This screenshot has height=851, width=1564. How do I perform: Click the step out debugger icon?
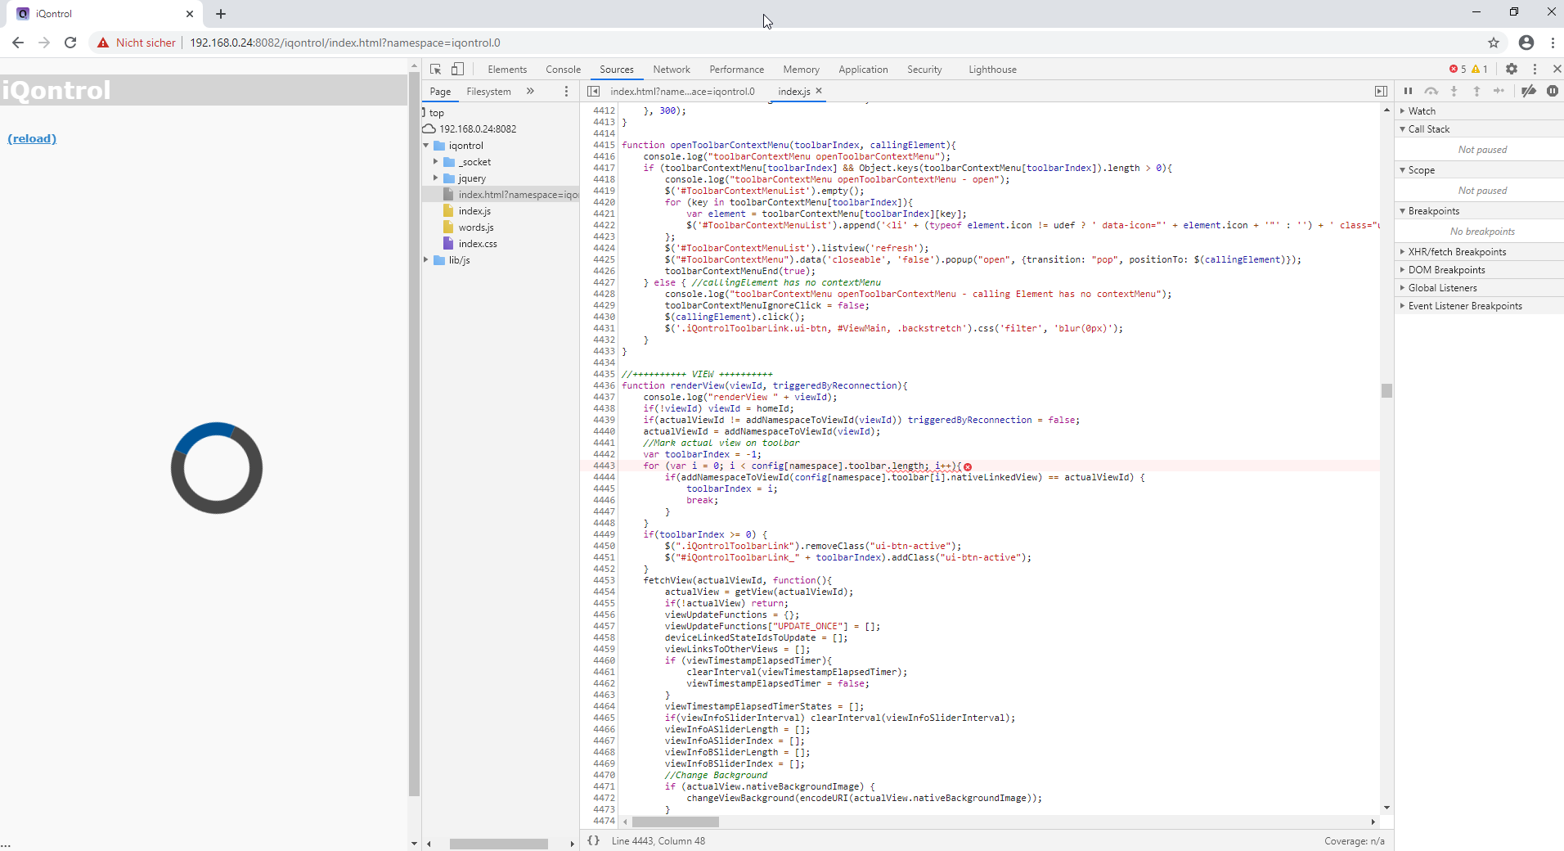[1476, 91]
